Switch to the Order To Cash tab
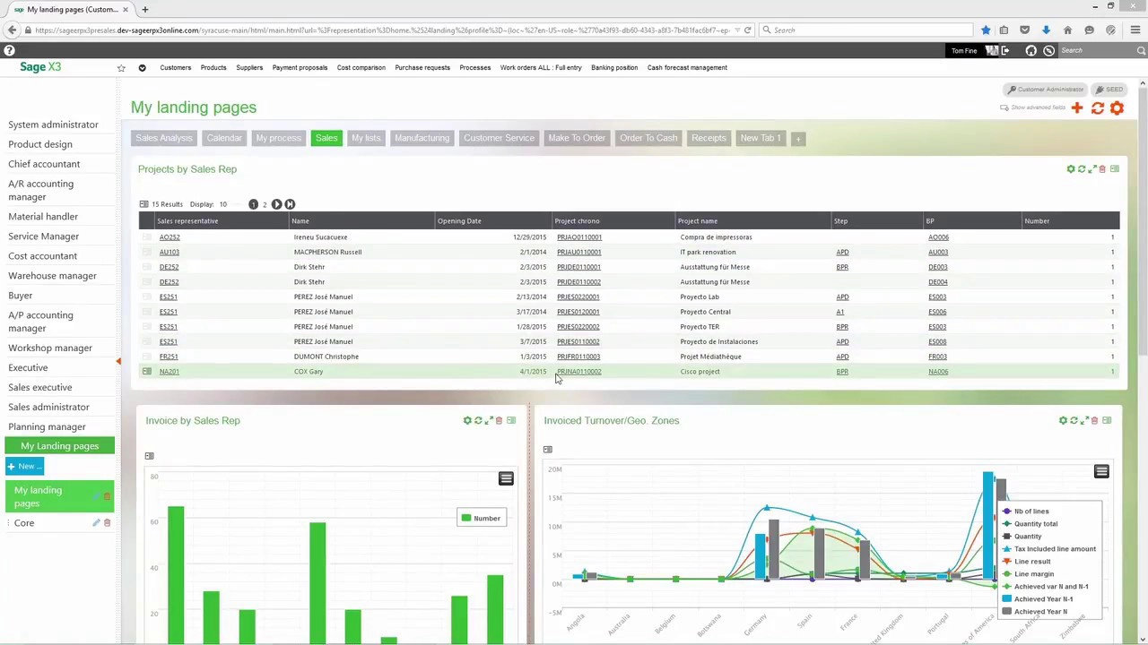The width and height of the screenshot is (1148, 645). (648, 138)
